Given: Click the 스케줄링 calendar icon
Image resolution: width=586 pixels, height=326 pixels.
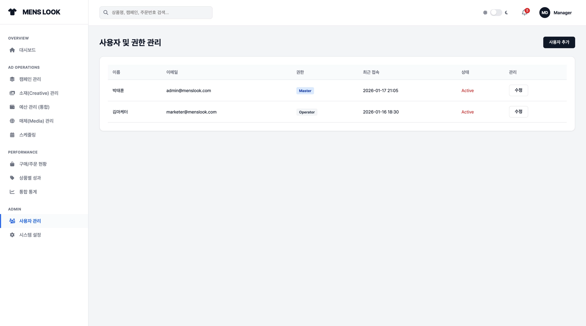Looking at the screenshot, I should click(12, 135).
